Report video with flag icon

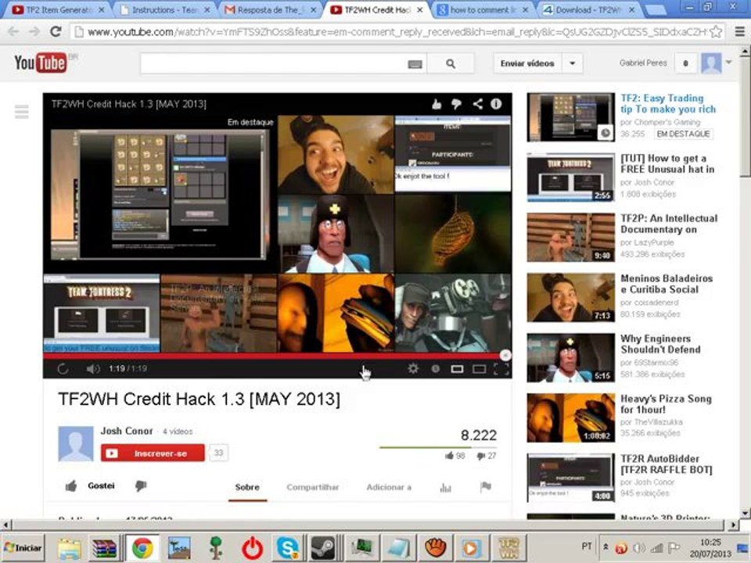[x=486, y=487]
